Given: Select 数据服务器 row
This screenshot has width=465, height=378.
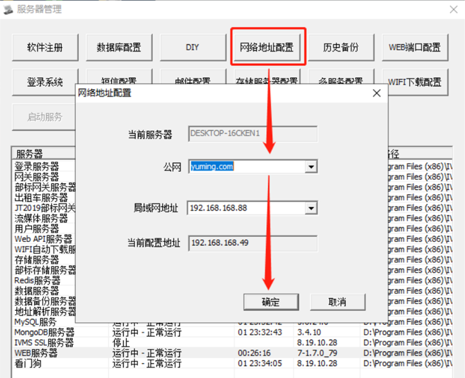Looking at the screenshot, I should click(x=45, y=291).
